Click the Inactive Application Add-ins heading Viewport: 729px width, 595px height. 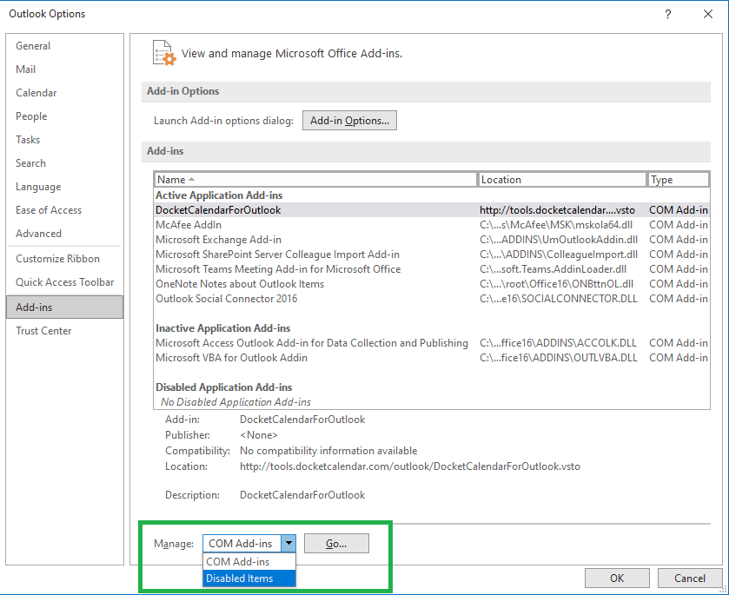tap(222, 328)
